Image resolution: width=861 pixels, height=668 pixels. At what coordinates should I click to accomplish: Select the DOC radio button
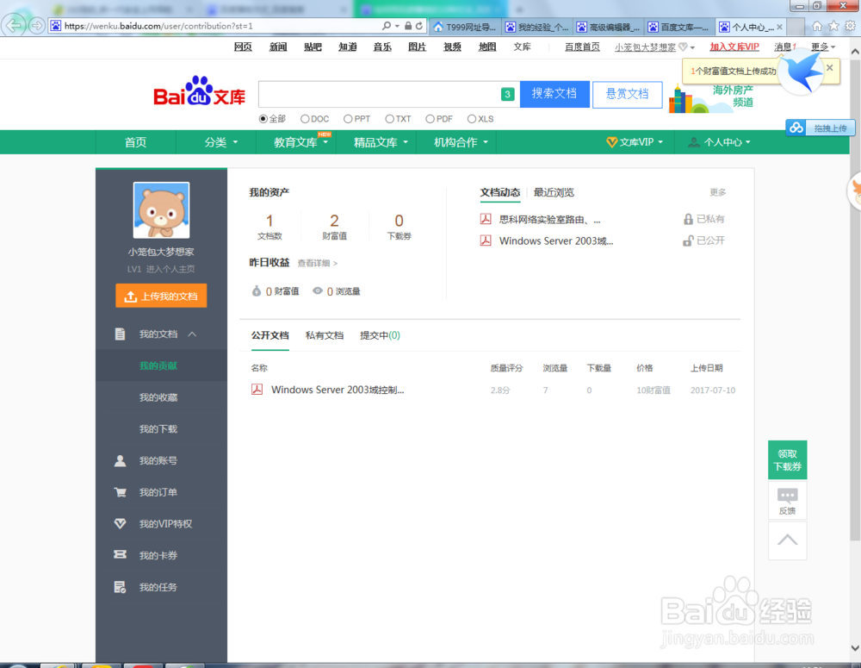[x=305, y=119]
